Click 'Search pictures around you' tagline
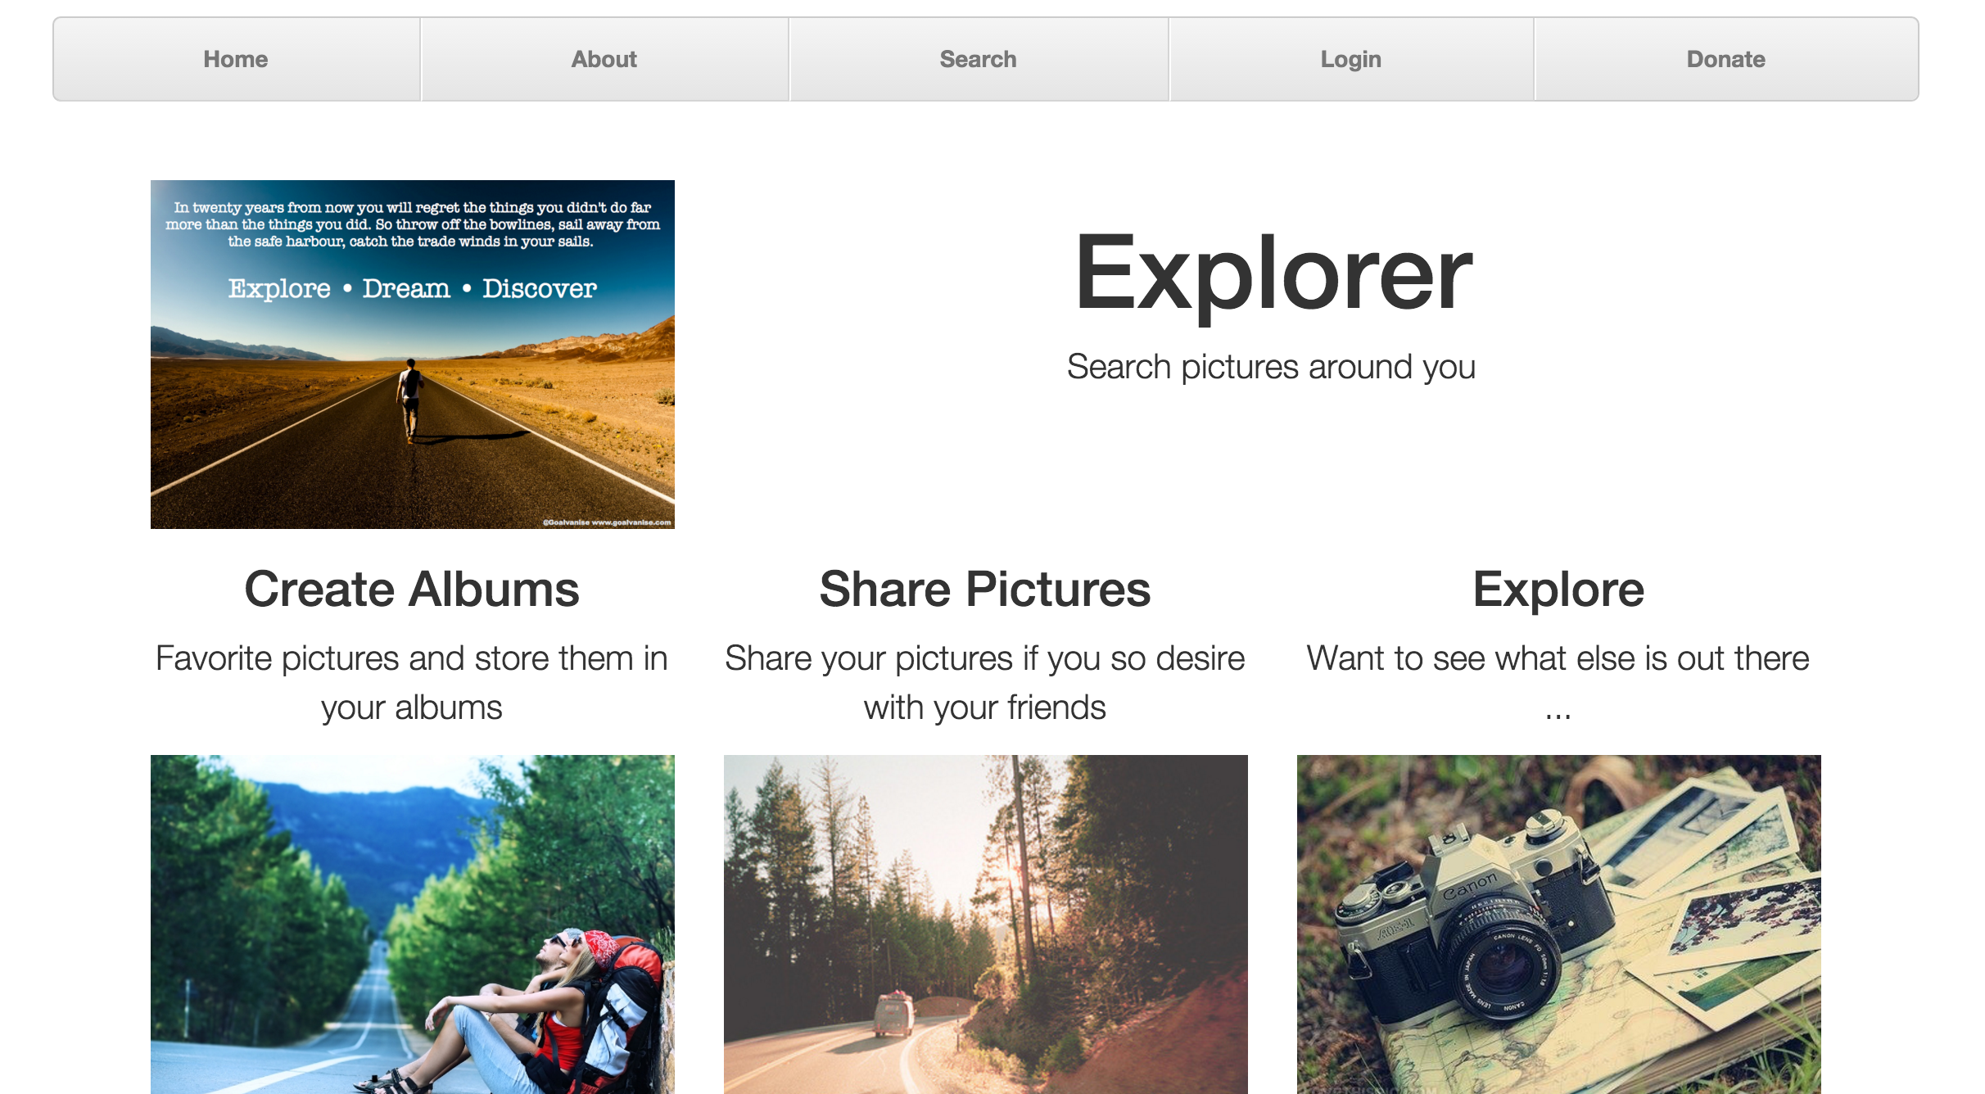This screenshot has height=1094, width=1985. click(x=1272, y=367)
